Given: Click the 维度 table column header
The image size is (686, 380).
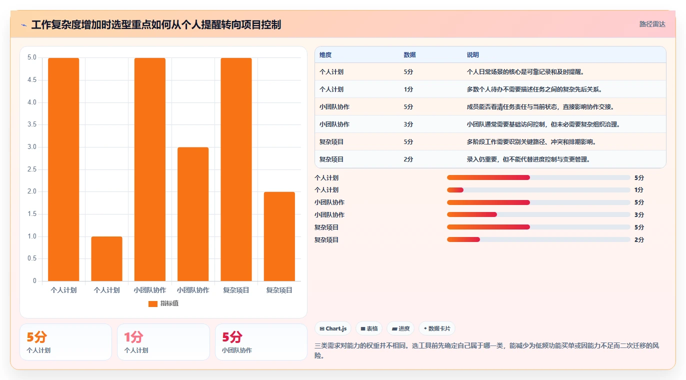Looking at the screenshot, I should pos(325,55).
